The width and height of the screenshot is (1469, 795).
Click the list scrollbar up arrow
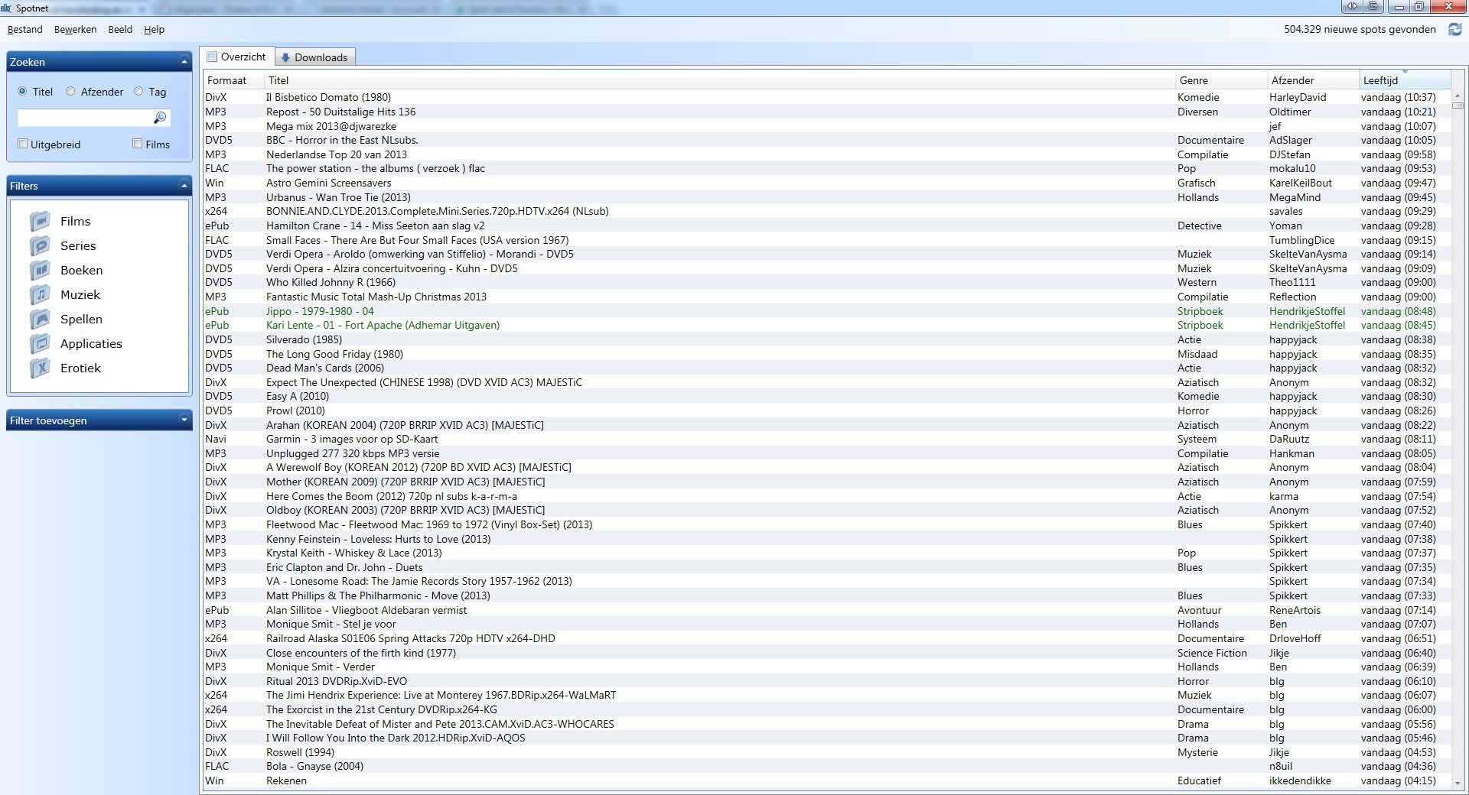point(1458,96)
